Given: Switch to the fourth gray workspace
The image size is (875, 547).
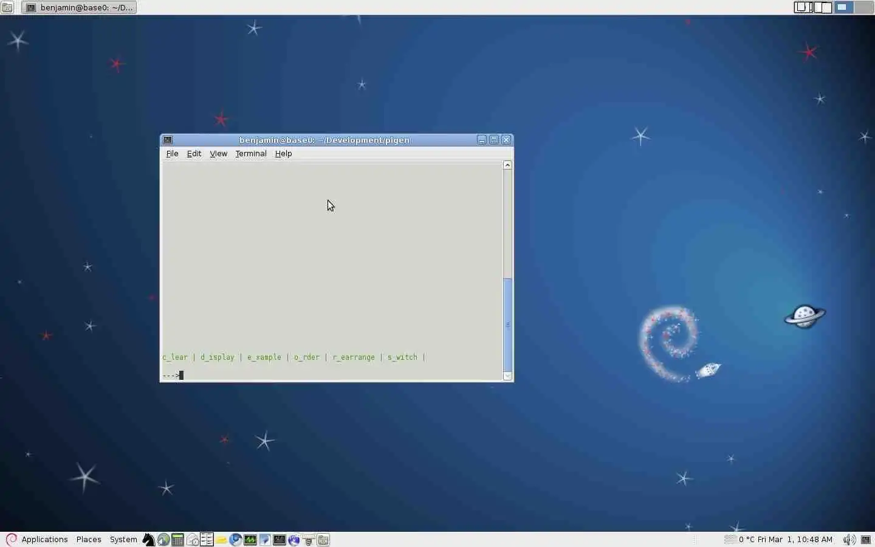Looking at the screenshot, I should (x=863, y=7).
